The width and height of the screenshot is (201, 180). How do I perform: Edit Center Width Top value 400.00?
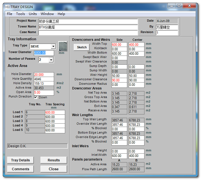[x=136, y=44]
